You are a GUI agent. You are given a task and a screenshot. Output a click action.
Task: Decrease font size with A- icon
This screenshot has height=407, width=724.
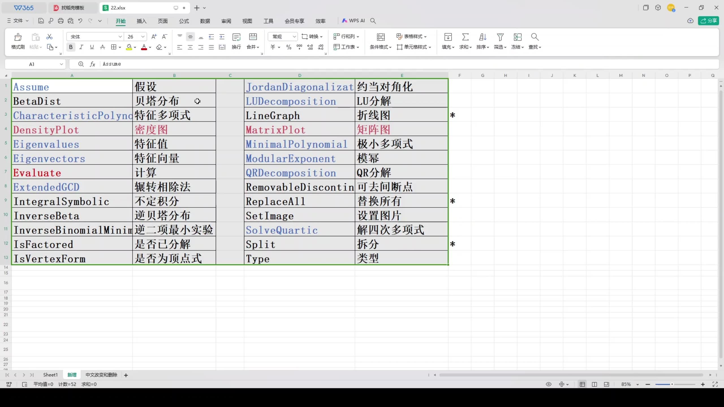(165, 36)
